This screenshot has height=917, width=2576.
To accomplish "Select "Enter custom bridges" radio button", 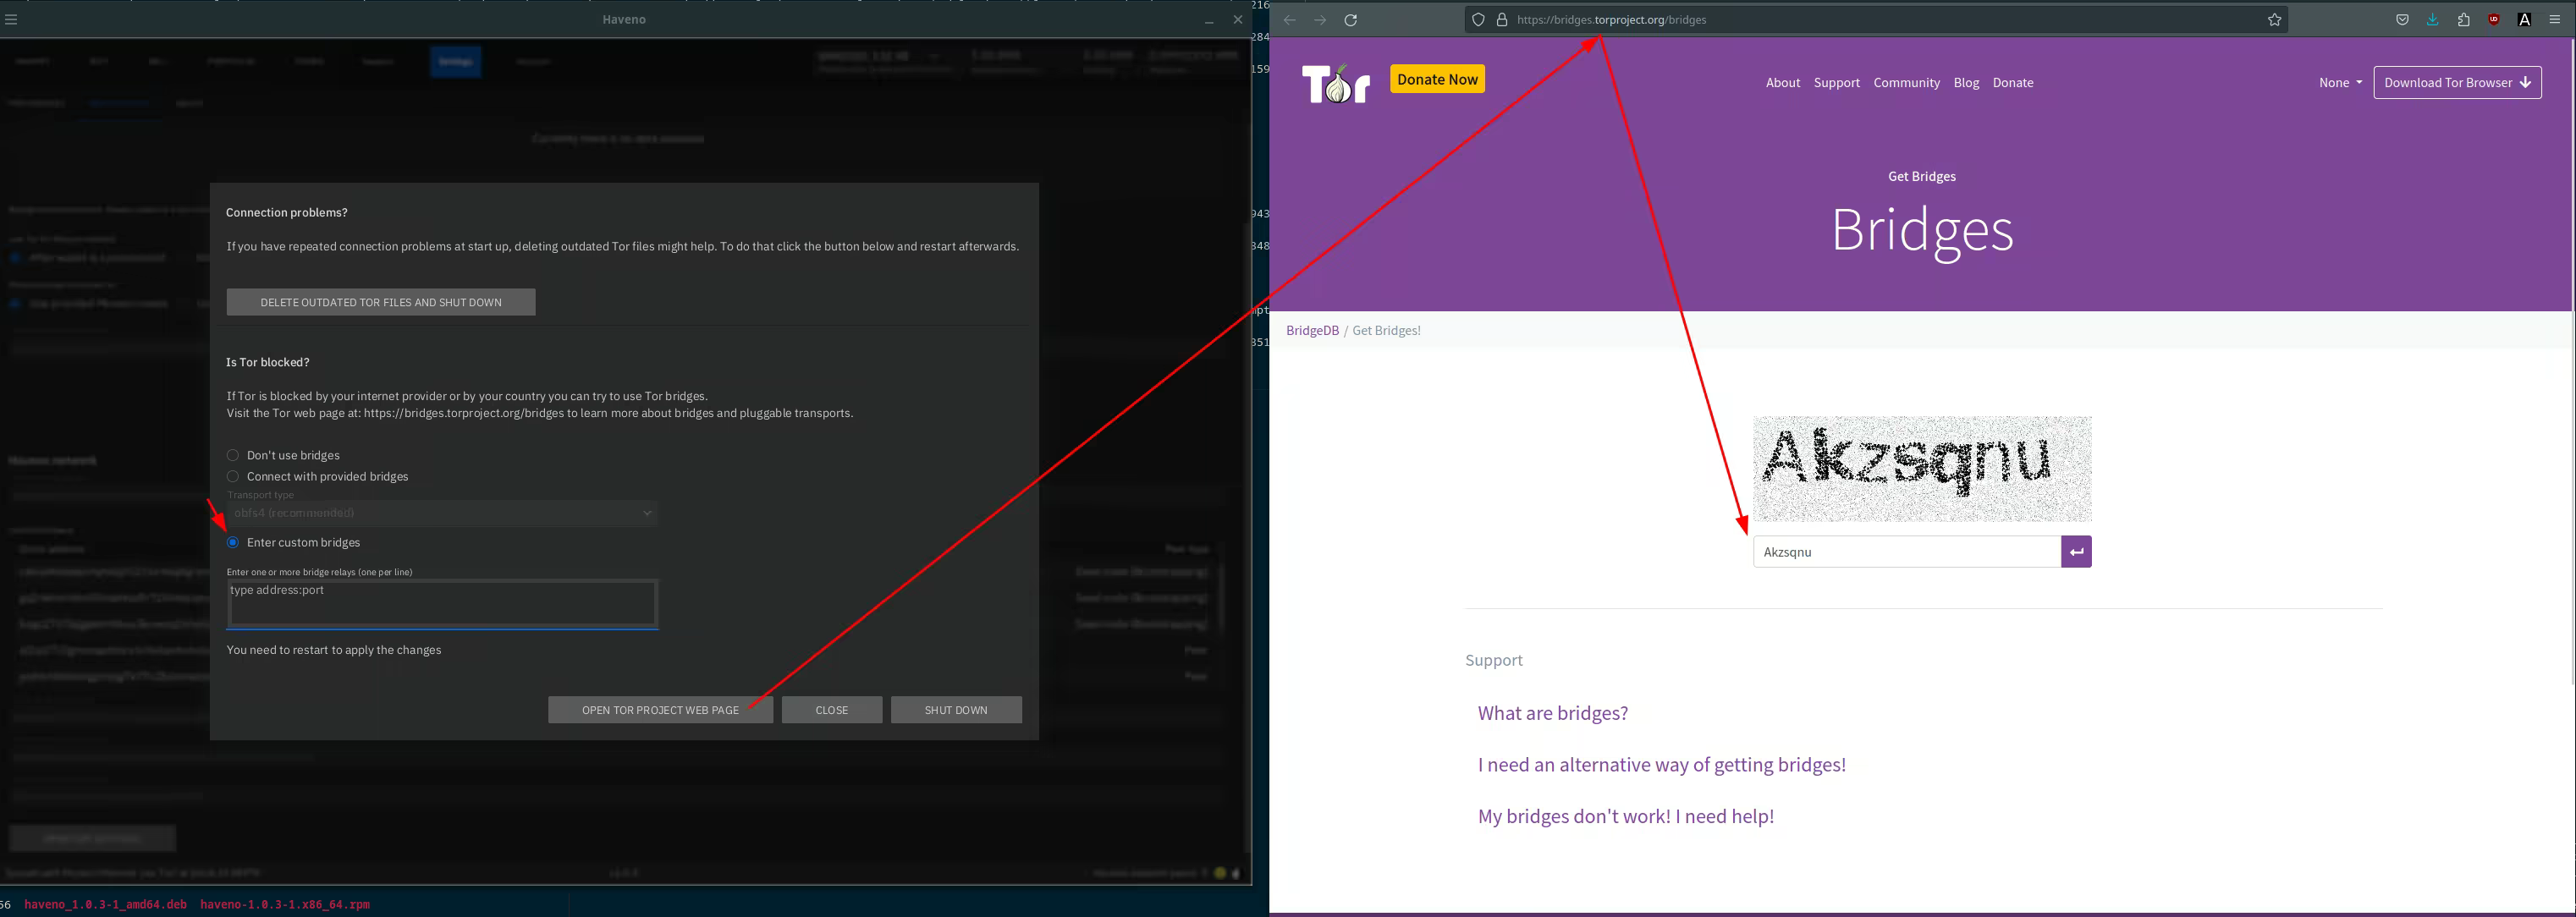I will (x=233, y=542).
